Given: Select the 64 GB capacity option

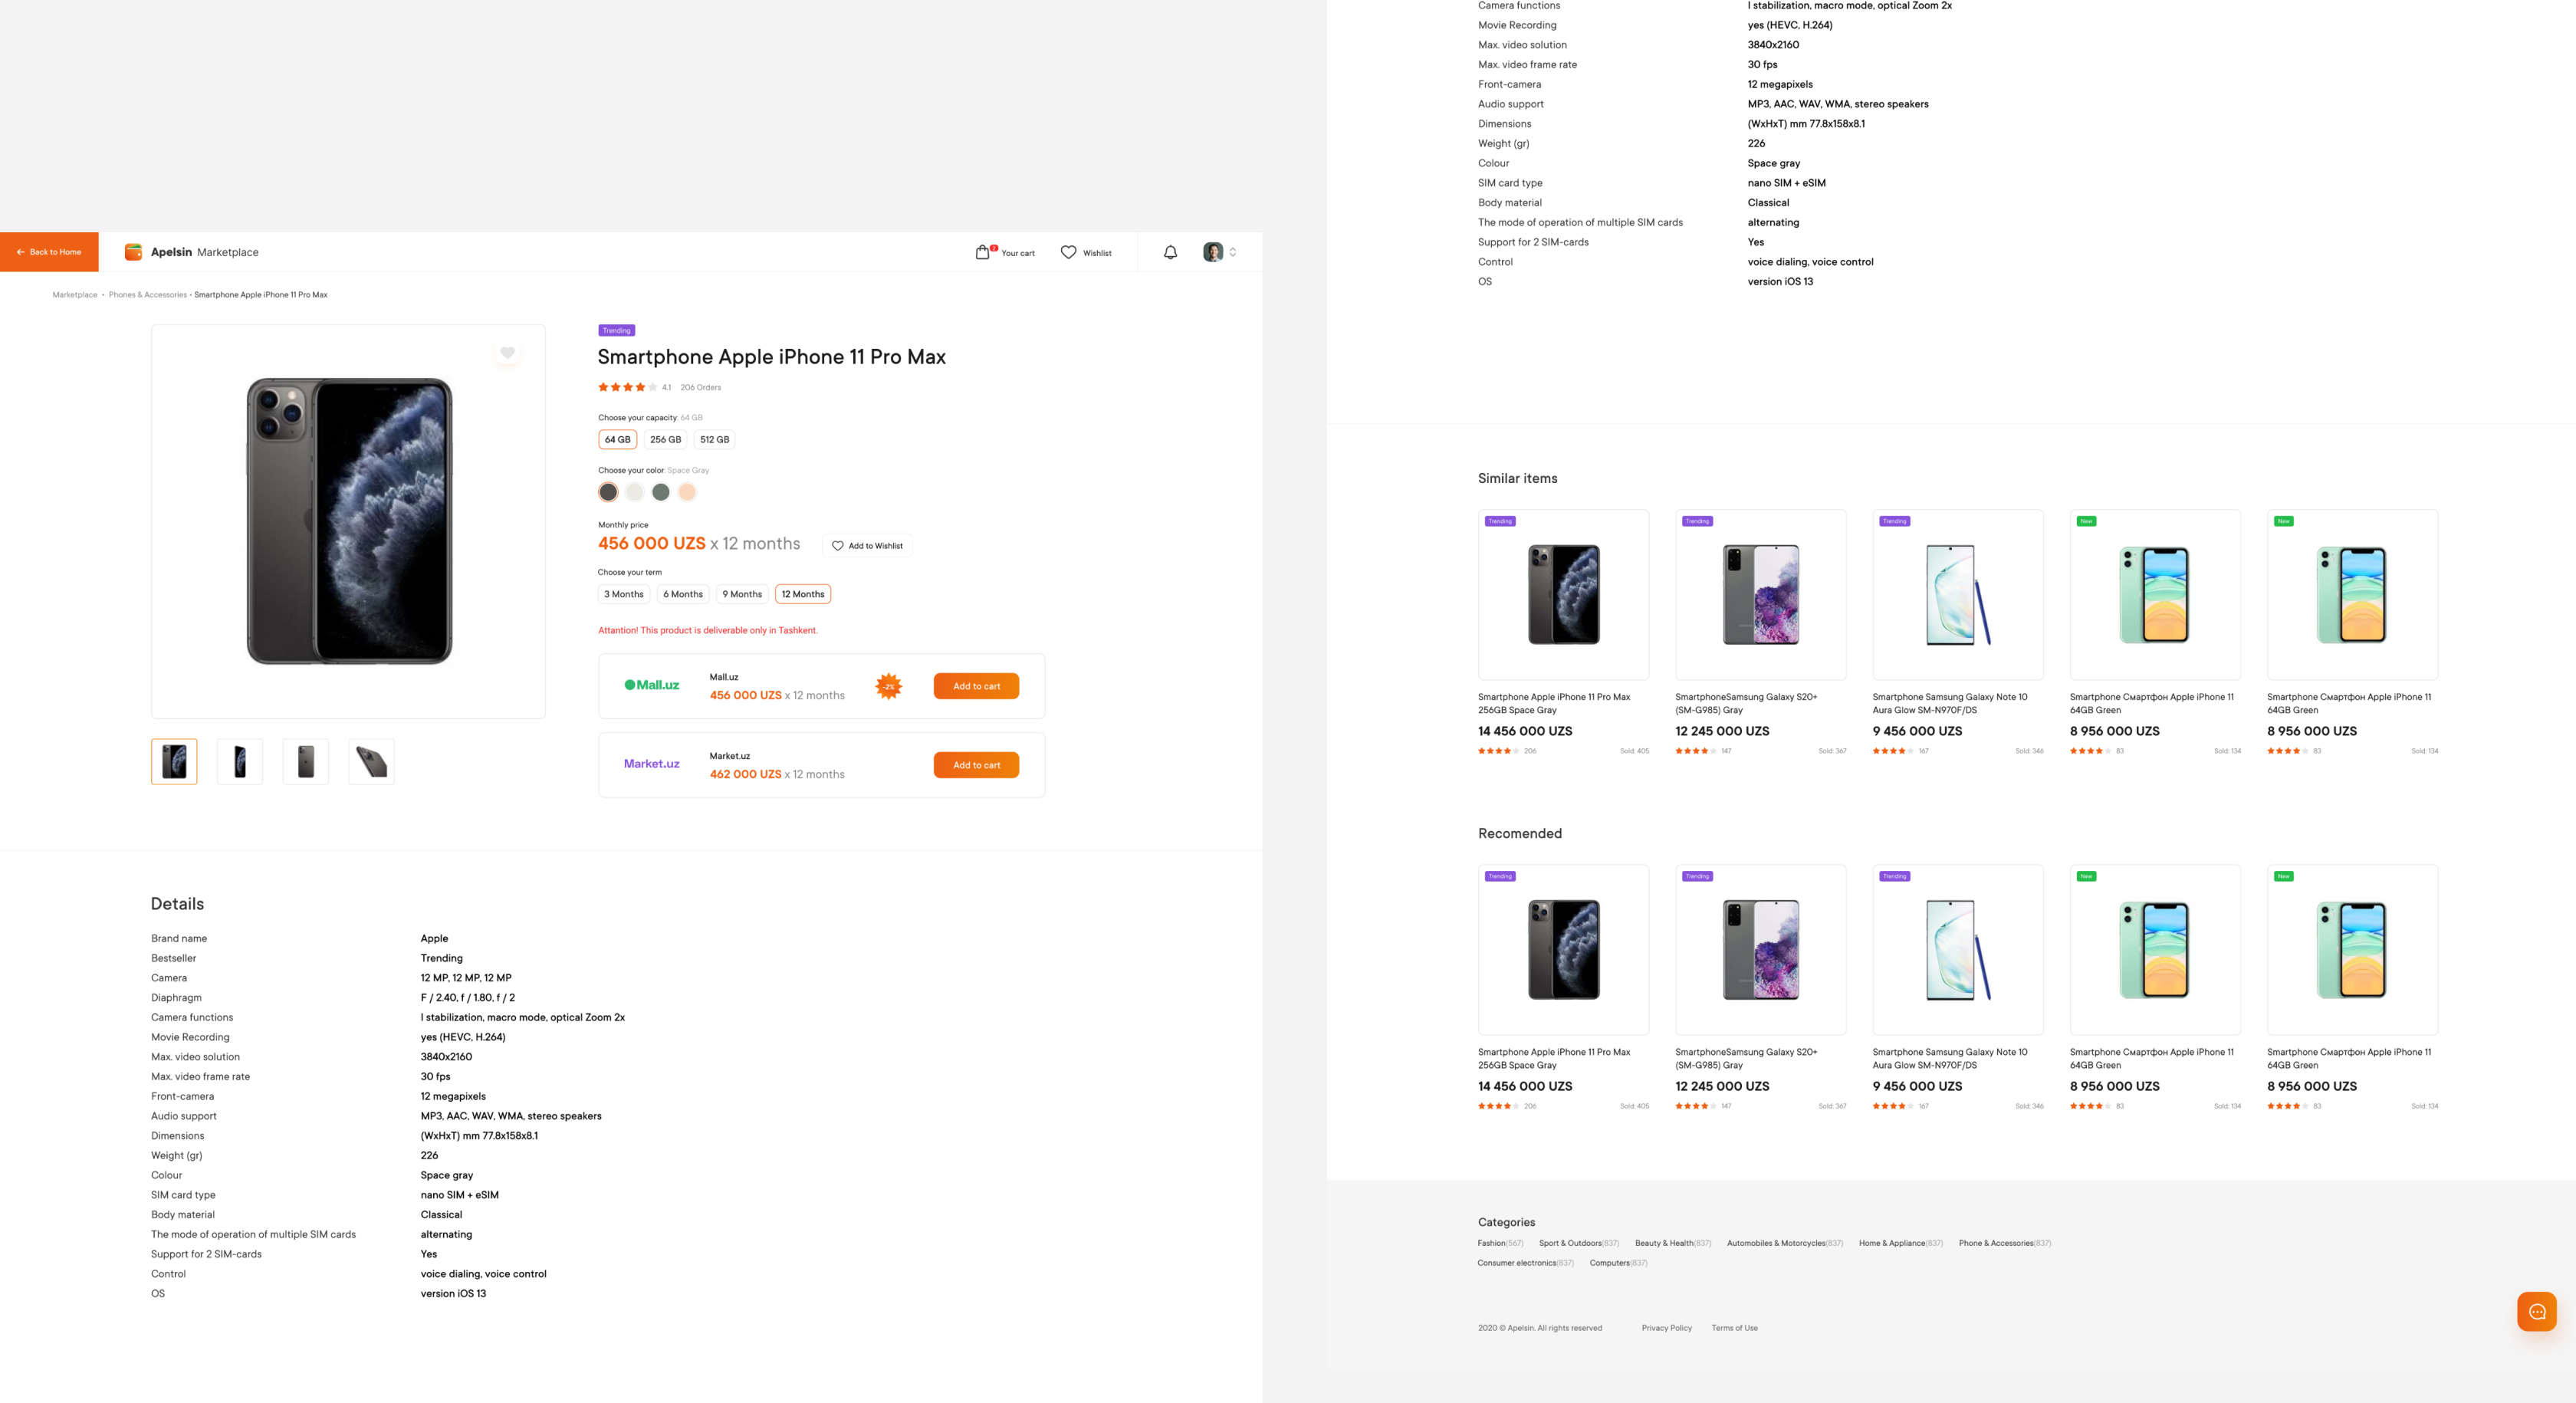Looking at the screenshot, I should pos(617,439).
